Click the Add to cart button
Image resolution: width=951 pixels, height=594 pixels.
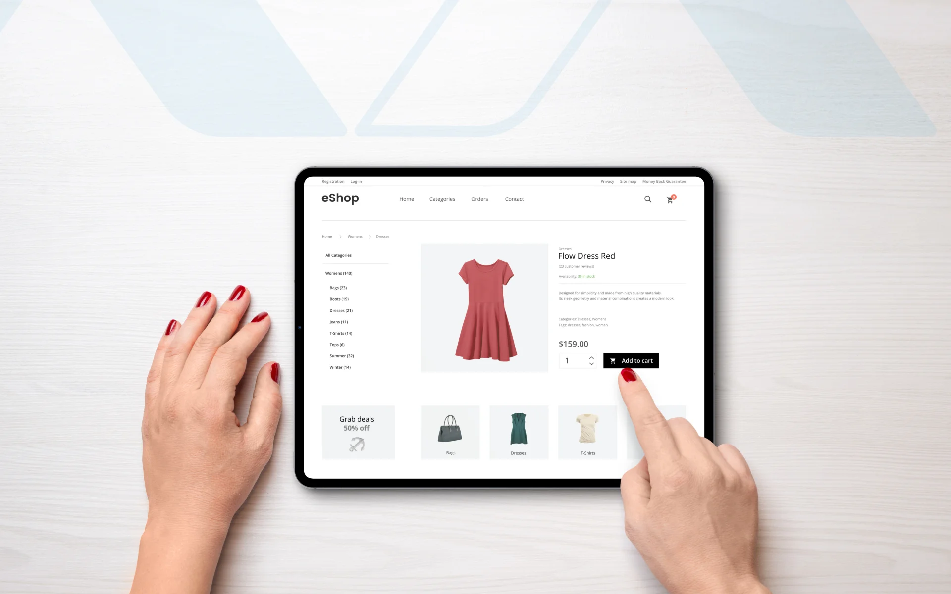point(631,361)
